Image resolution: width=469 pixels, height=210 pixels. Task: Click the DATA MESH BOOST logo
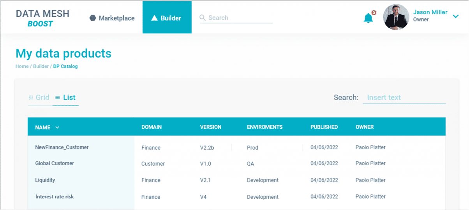point(42,18)
